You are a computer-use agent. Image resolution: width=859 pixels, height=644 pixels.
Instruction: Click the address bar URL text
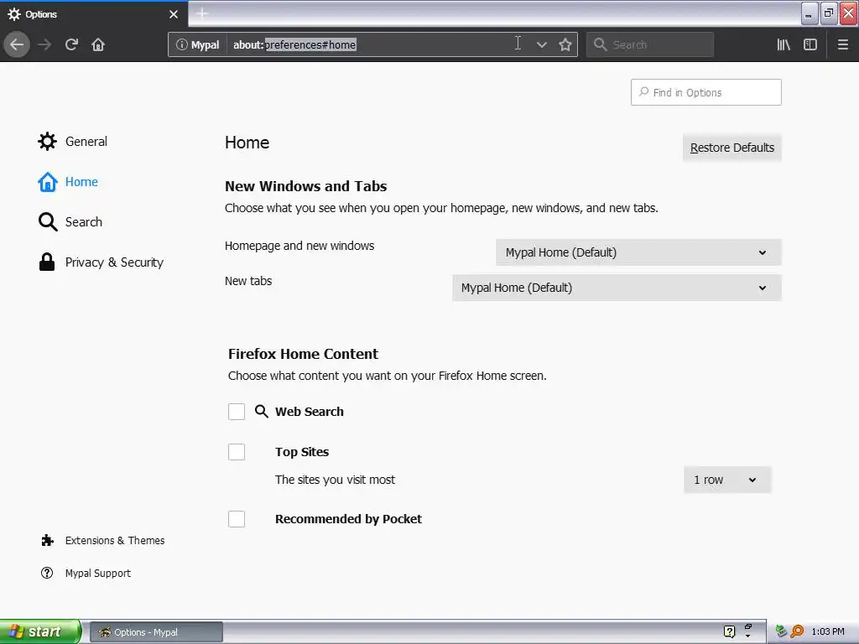click(x=294, y=45)
